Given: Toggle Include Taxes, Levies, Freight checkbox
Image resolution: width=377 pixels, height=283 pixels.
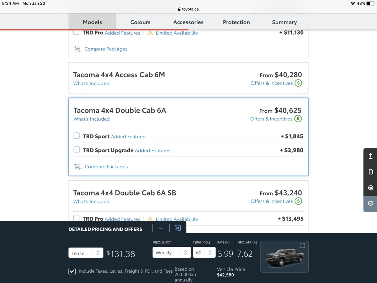Looking at the screenshot, I should 72,271.
